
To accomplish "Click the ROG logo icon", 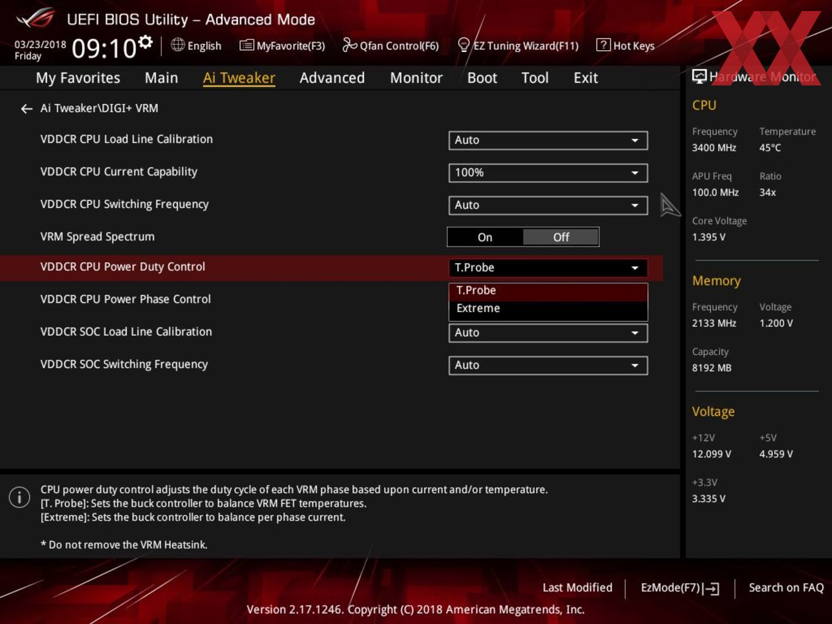I will [x=35, y=18].
